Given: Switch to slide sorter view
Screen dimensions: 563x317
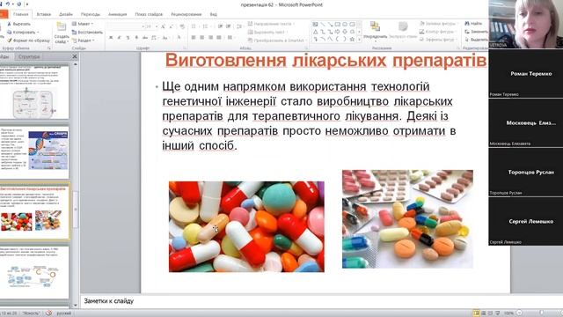Looking at the screenshot, I should [484, 313].
